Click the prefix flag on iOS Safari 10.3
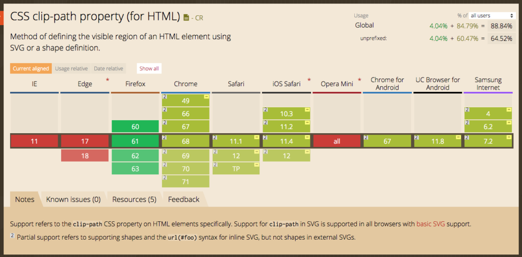Viewport: 522px width, 257px height. [x=307, y=110]
